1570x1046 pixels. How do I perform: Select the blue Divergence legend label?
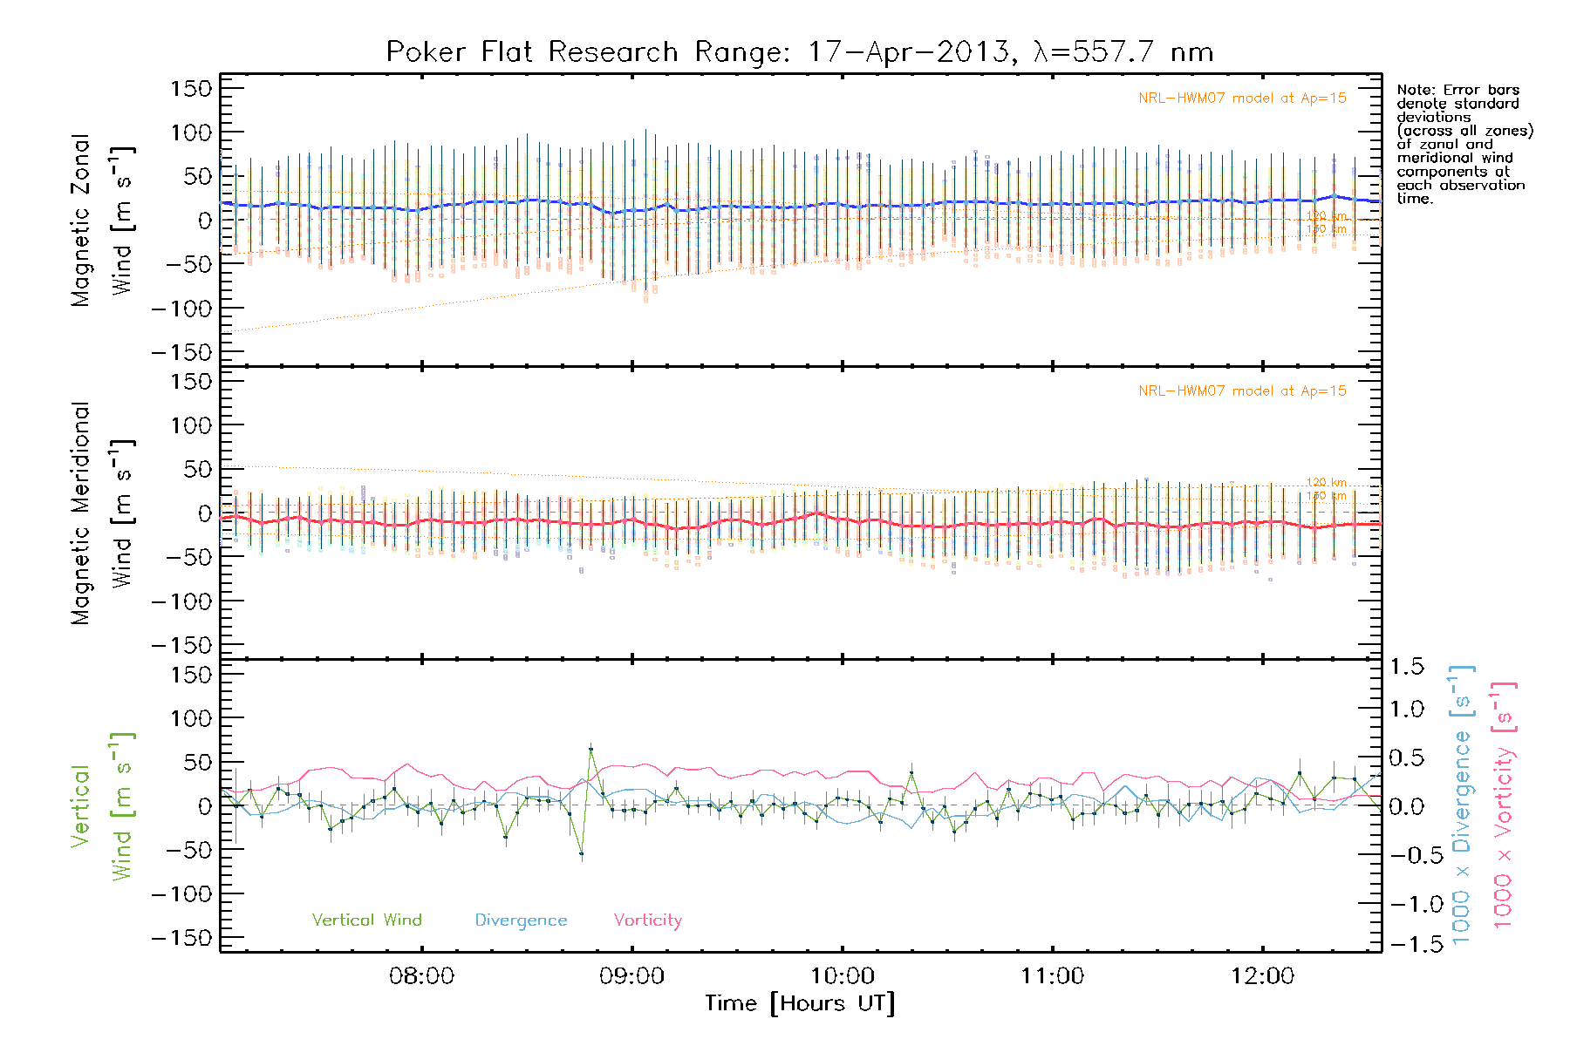coord(521,920)
